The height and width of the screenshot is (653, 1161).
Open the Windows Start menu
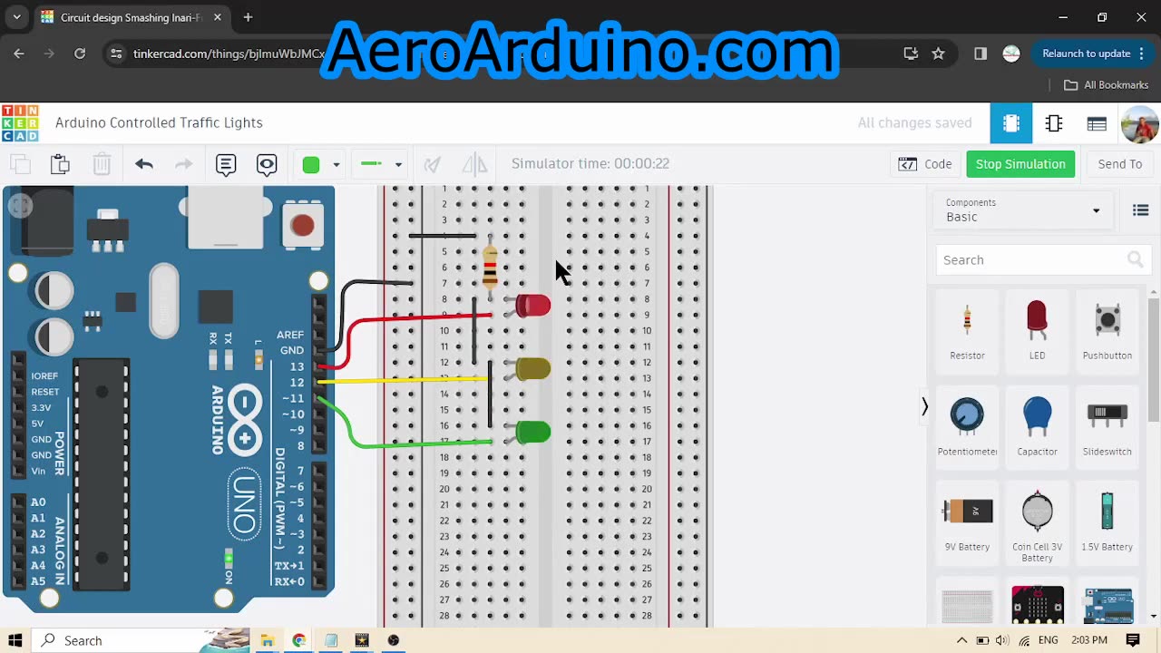(x=15, y=640)
